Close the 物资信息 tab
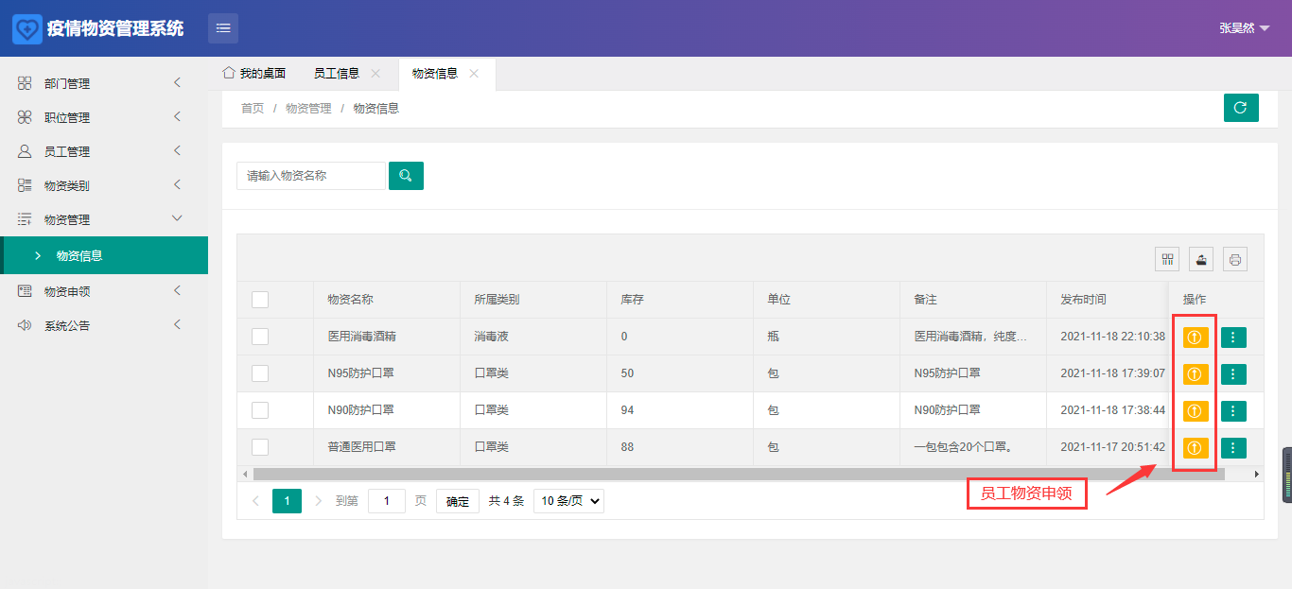1292x589 pixels. 474,73
